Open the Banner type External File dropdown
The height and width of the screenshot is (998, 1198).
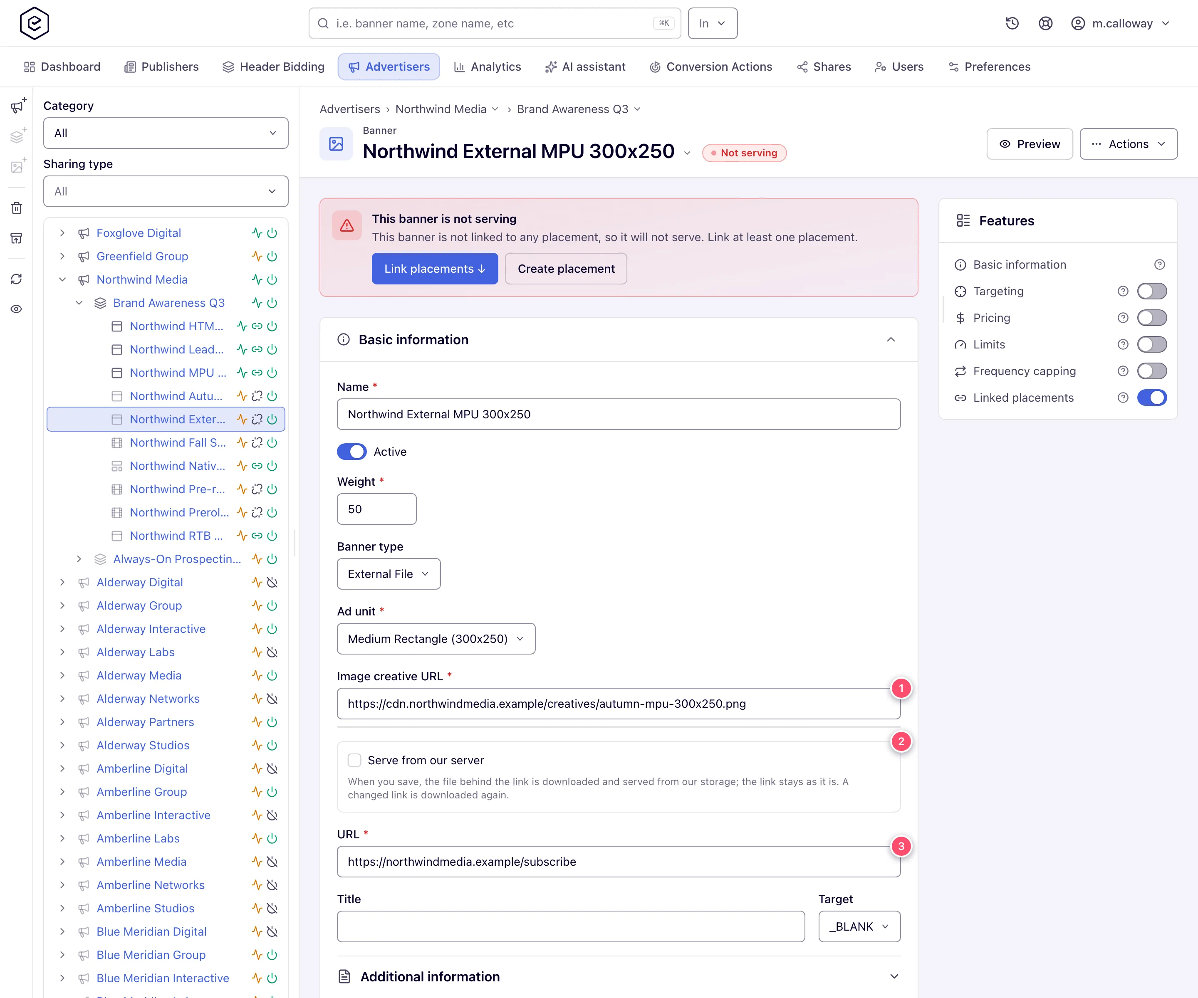389,574
